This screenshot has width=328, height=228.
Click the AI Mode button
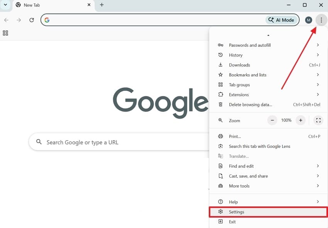[281, 20]
